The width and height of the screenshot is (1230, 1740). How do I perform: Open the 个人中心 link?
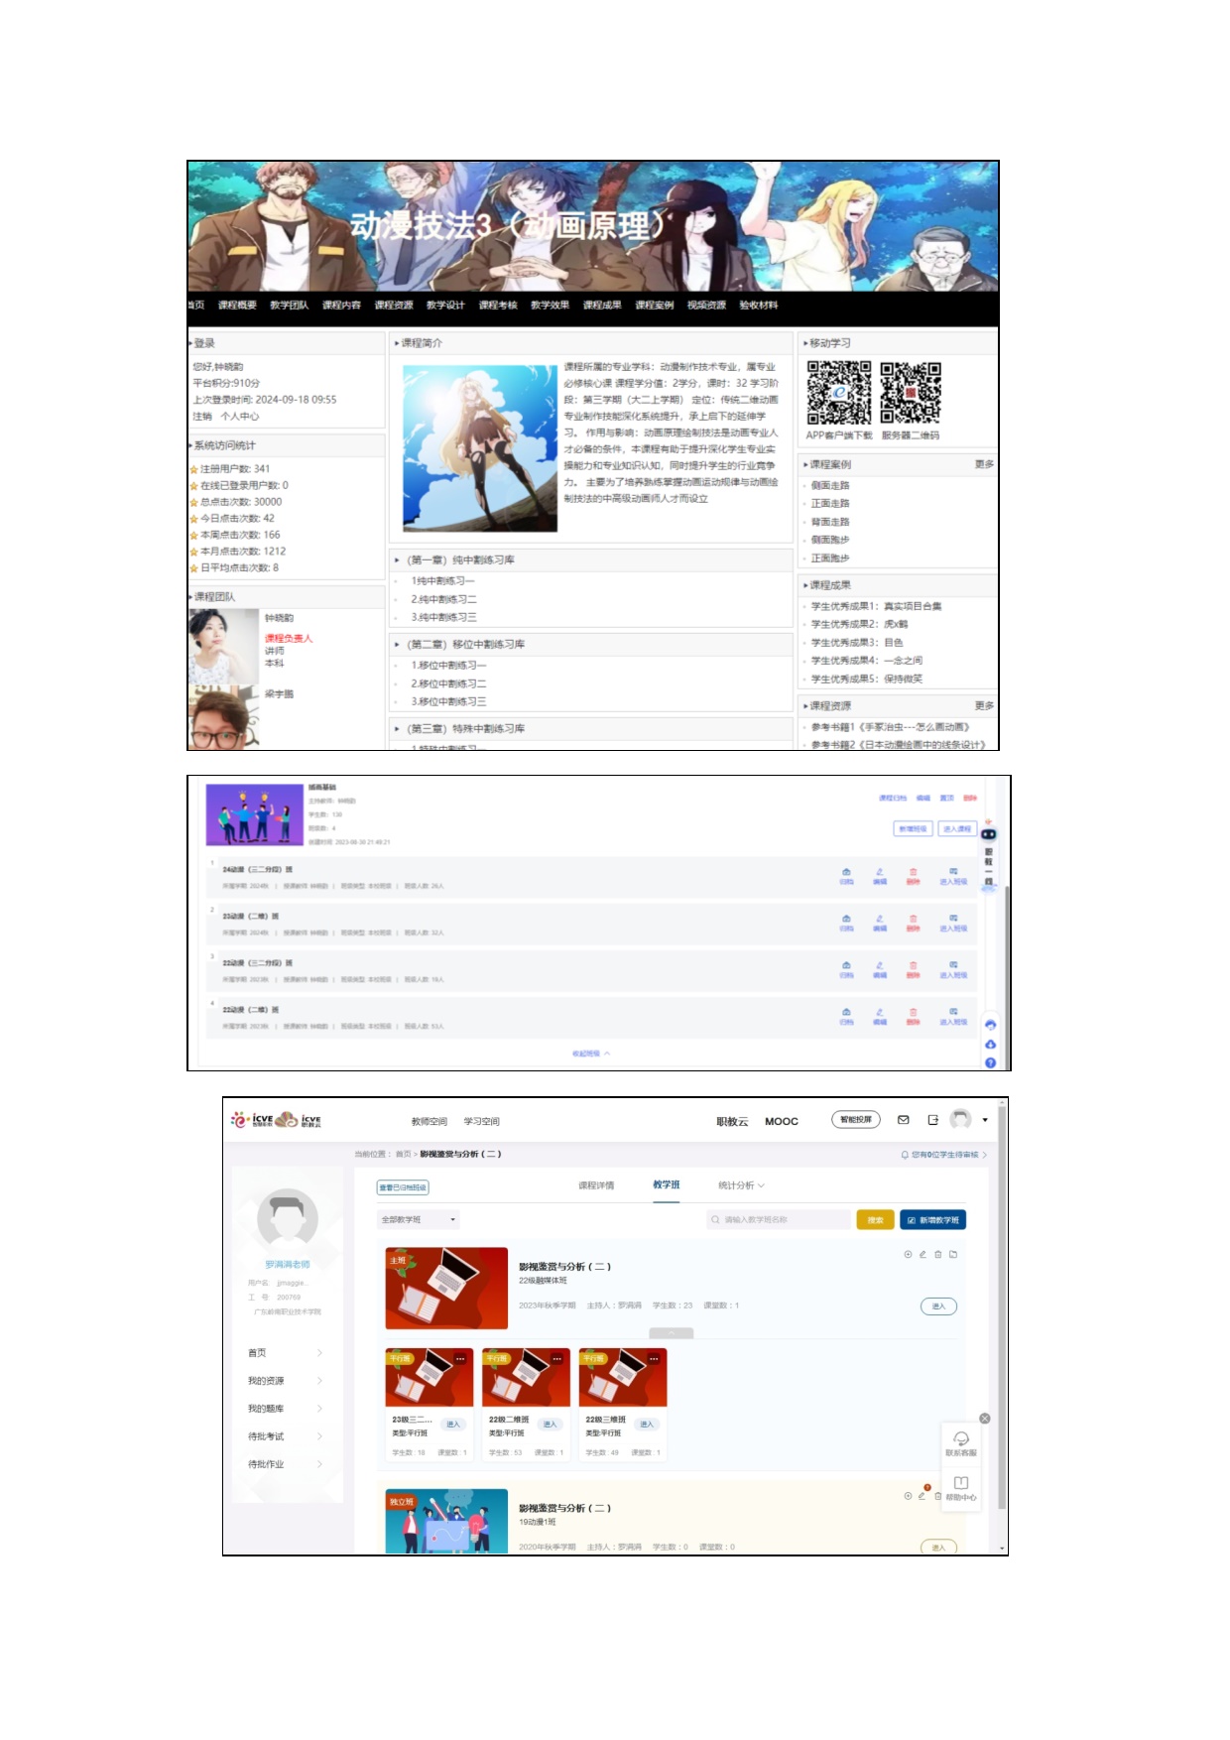pyautogui.click(x=240, y=417)
